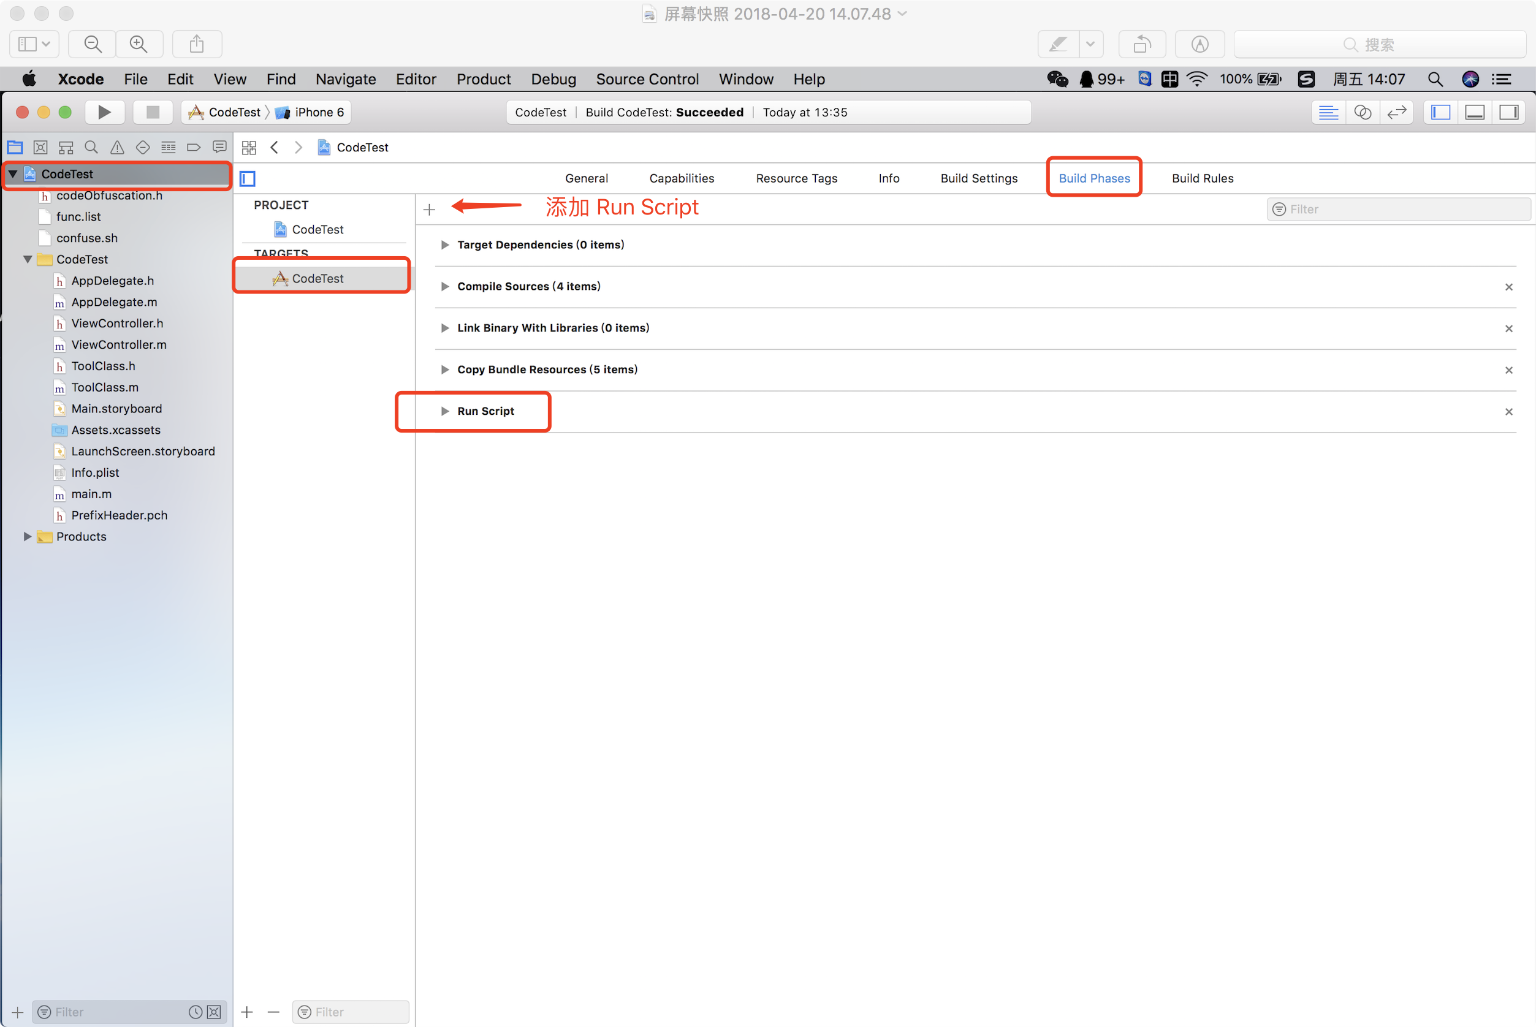Delete the Copy Bundle Resources phase
Viewport: 1536px width, 1027px height.
[1508, 370]
